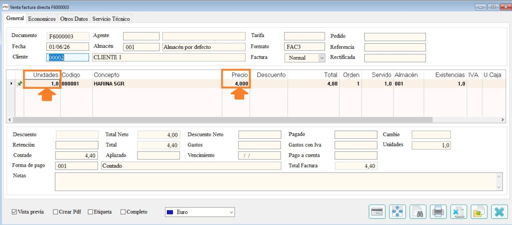Click the HARINA 5GR concept cell

coord(157,84)
